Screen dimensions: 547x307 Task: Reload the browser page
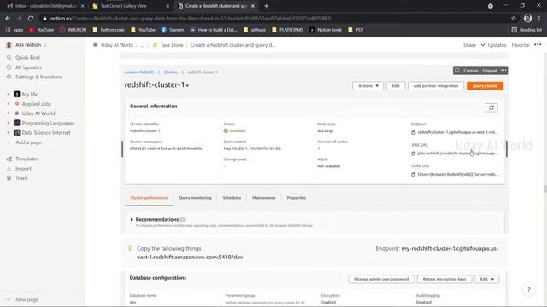(x=31, y=19)
